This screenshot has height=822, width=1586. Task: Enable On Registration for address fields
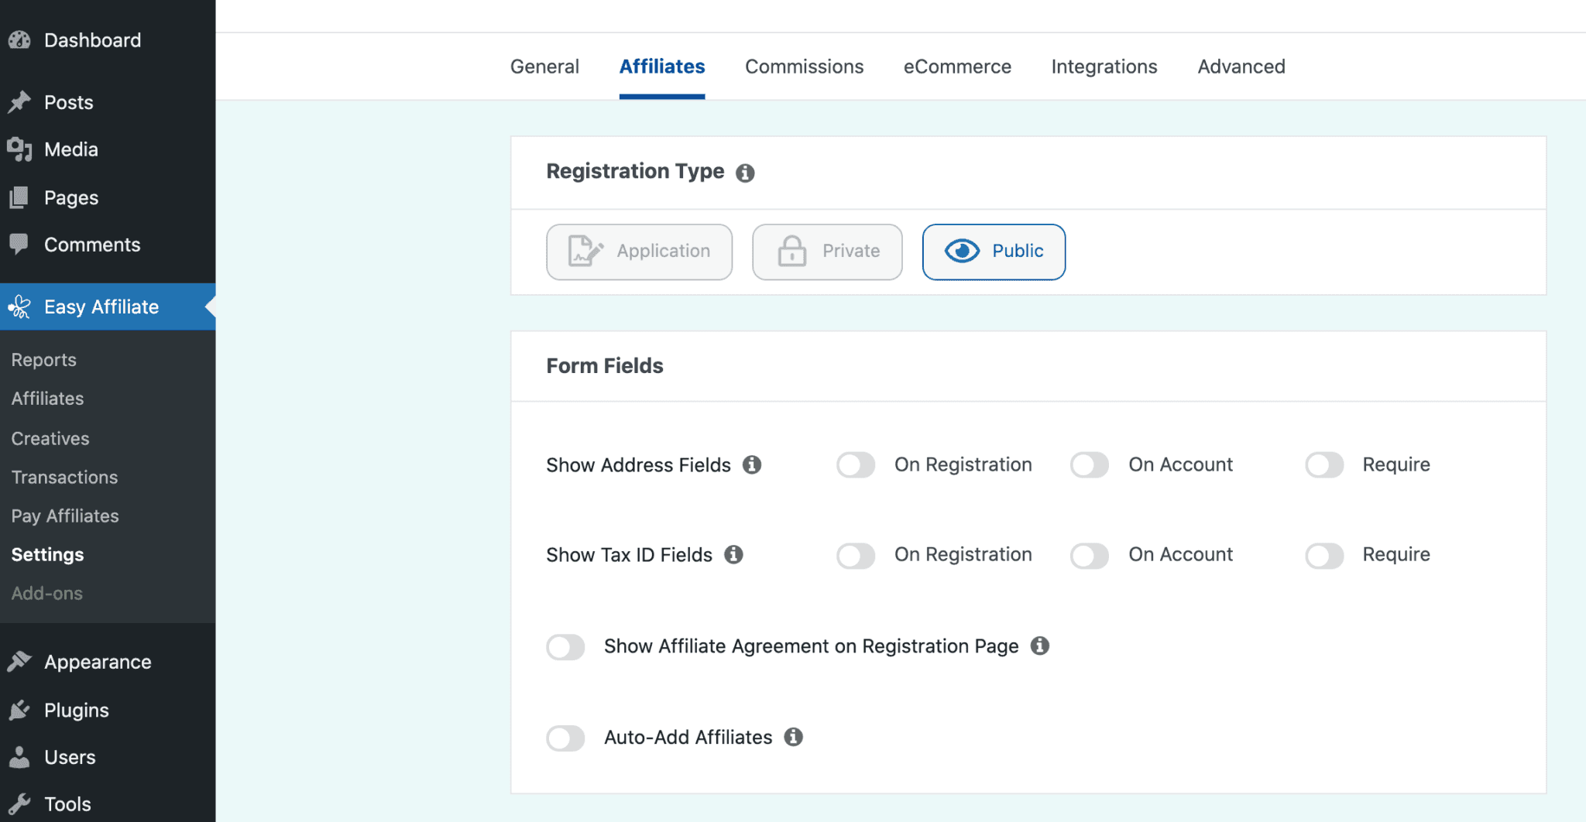click(855, 464)
